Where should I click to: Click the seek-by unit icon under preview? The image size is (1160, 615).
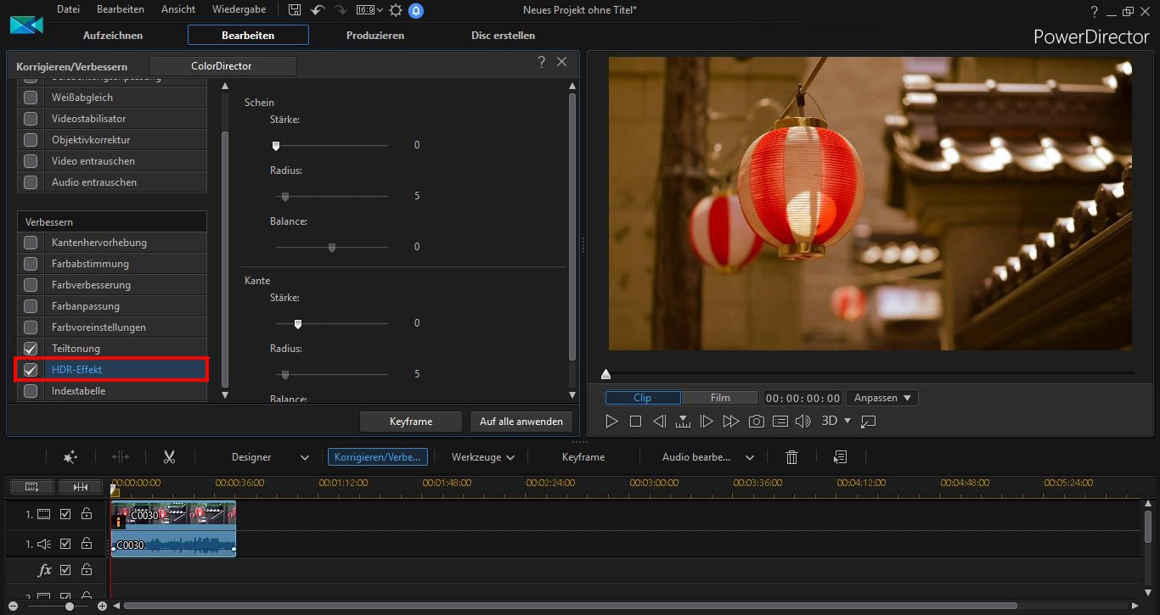pos(683,421)
